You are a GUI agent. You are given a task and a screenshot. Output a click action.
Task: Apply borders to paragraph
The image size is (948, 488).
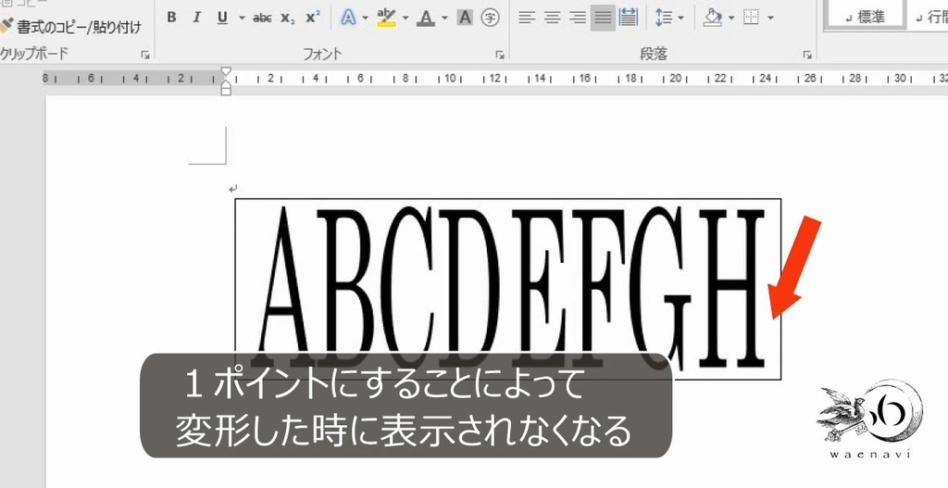coord(751,18)
